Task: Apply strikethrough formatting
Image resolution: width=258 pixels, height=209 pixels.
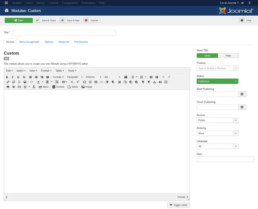Action: tap(24, 77)
